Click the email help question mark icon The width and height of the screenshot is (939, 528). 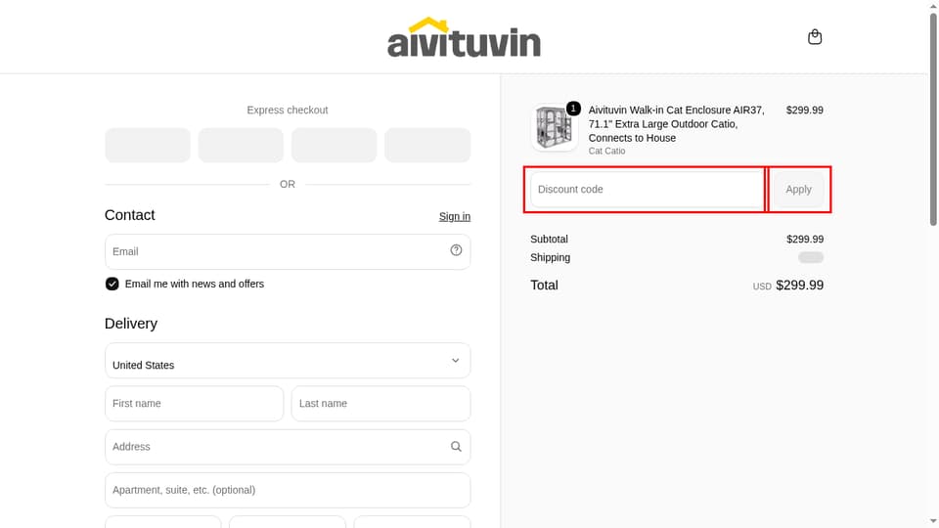point(456,250)
